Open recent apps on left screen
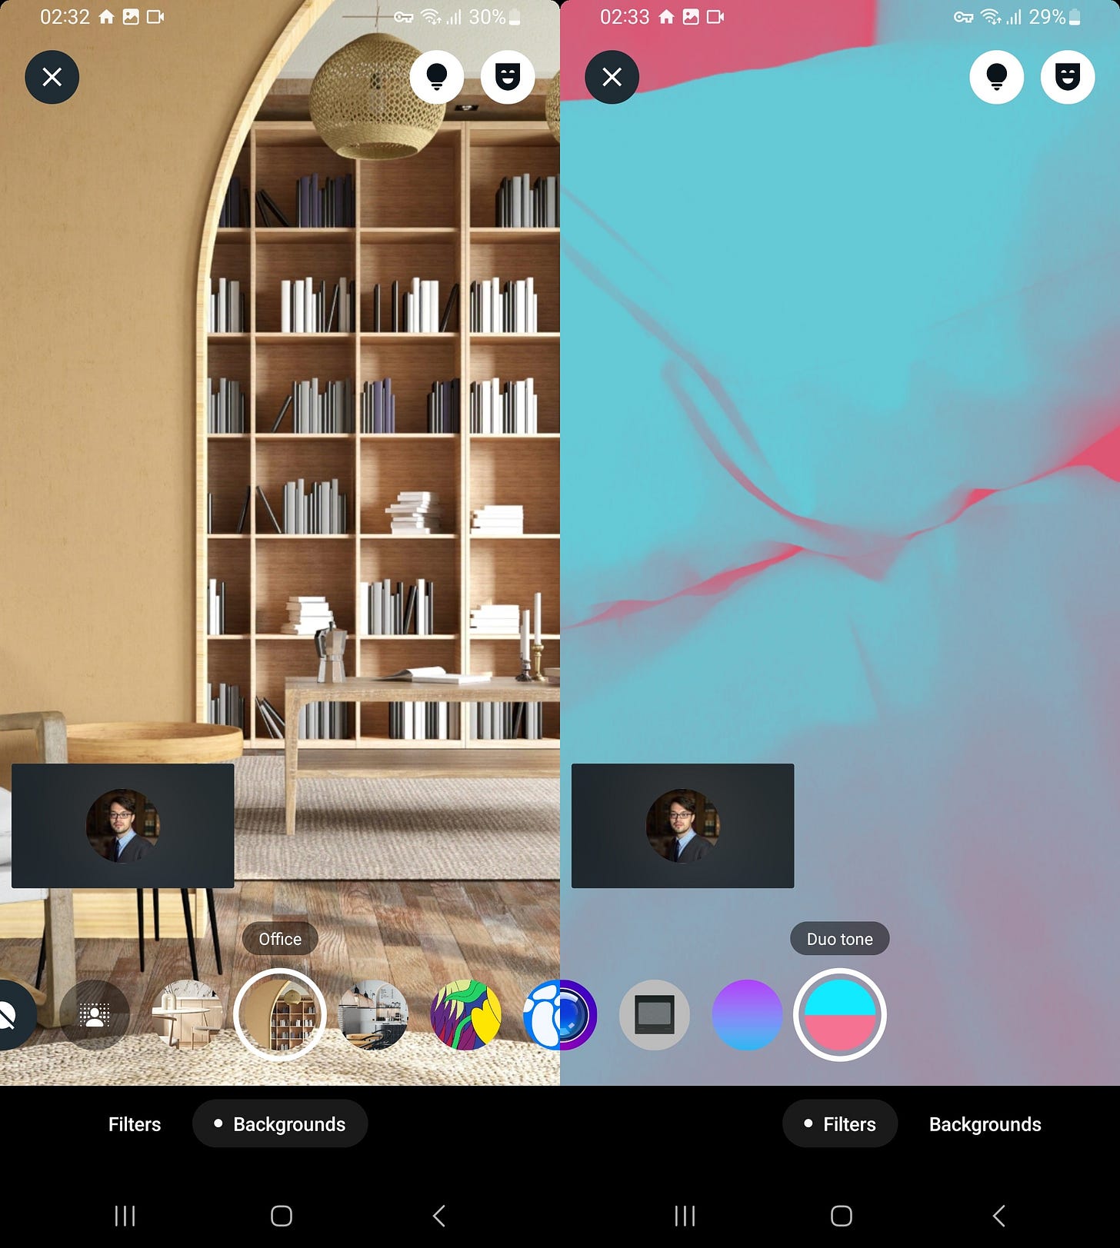The image size is (1120, 1248). (125, 1216)
